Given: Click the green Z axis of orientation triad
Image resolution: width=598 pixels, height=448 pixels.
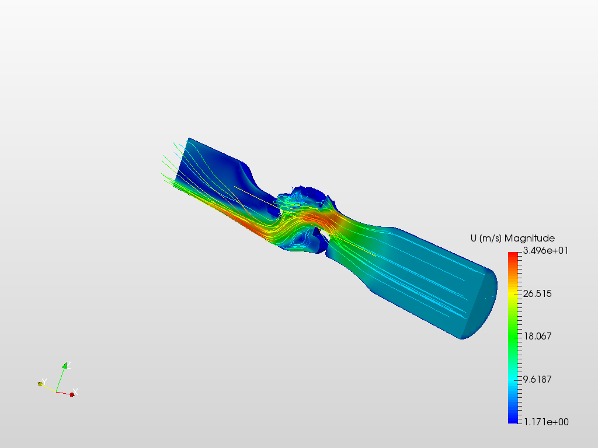Looking at the screenshot, I should [61, 377].
